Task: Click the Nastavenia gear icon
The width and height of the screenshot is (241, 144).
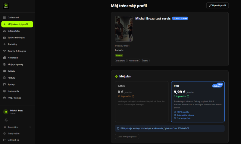Action: coord(5,91)
